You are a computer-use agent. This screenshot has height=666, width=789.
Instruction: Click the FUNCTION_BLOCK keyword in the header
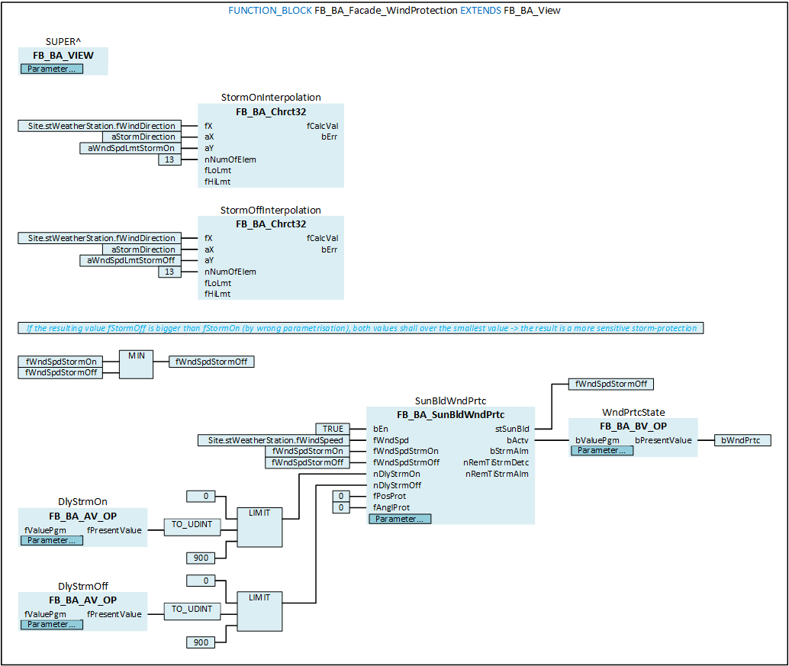270,11
